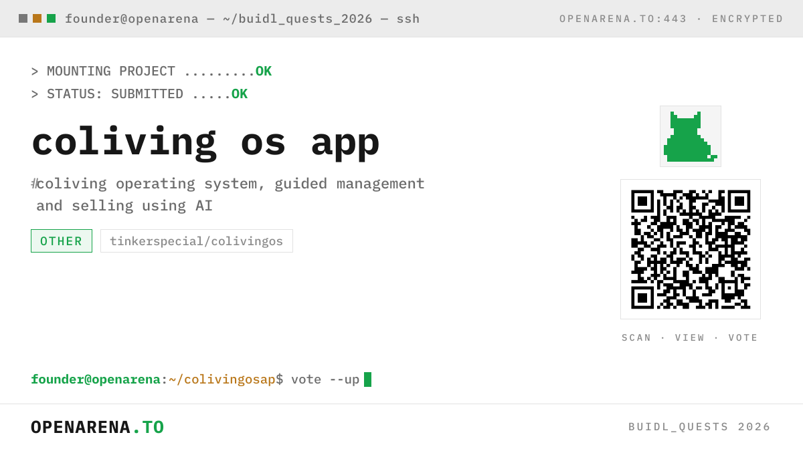Click the '~/colivingosap' path in prompt
803x451 pixels.
pos(222,380)
